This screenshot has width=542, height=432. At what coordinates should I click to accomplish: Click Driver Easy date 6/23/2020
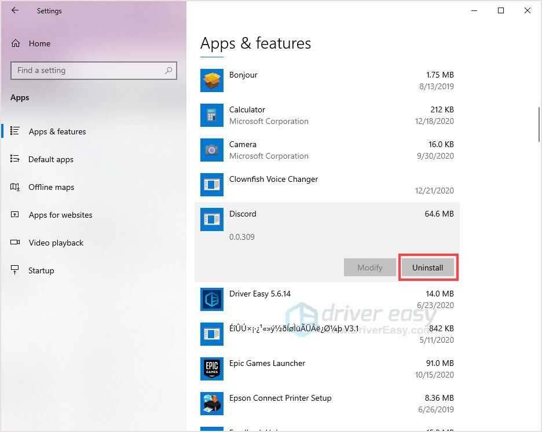(x=435, y=305)
